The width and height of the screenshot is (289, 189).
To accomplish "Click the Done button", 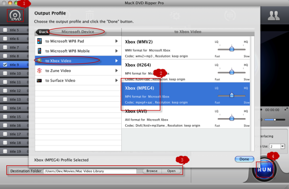I will (244, 159).
